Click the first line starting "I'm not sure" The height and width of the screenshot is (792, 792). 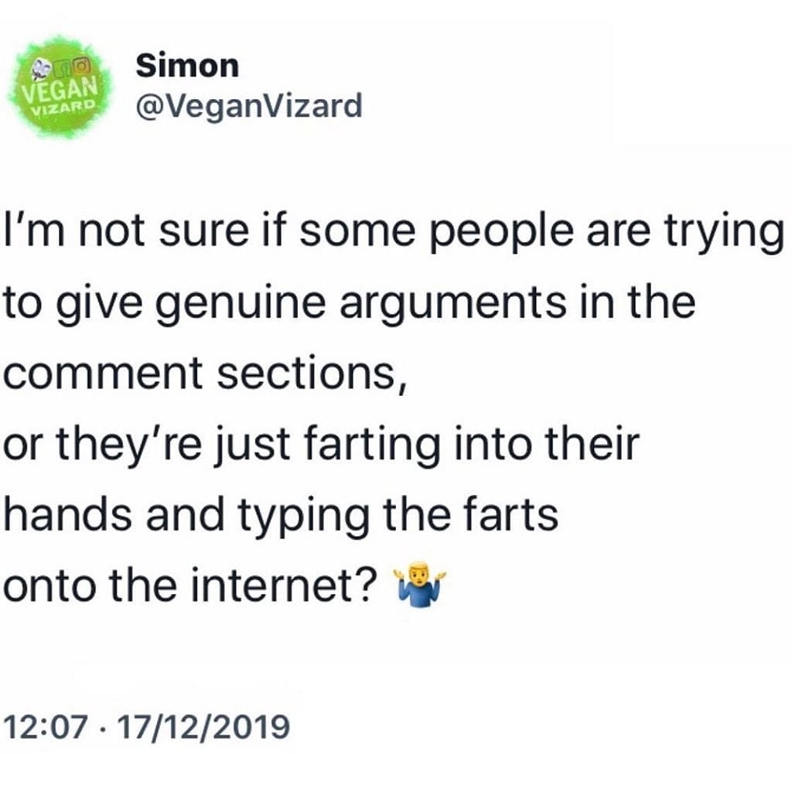tap(392, 232)
